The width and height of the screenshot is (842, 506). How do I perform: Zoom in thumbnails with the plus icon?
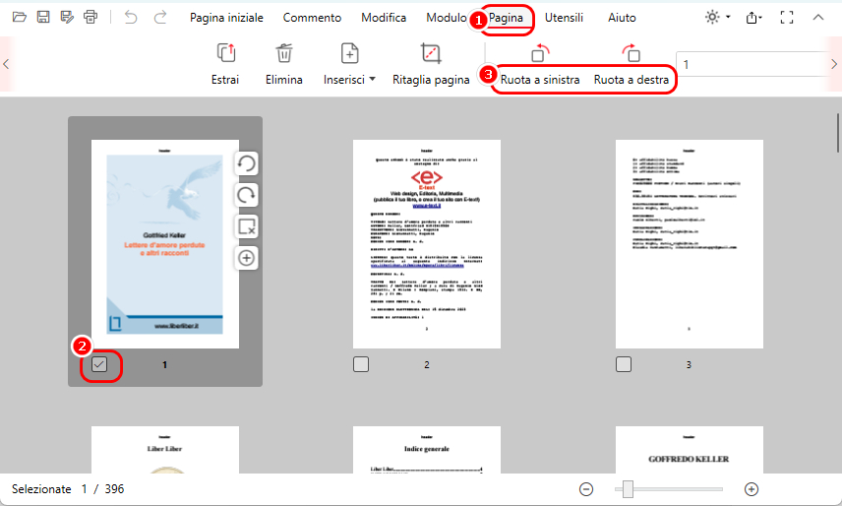coord(752,489)
